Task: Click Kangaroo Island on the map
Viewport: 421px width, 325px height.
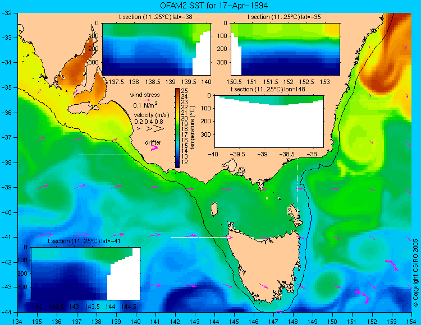Action: [83, 109]
